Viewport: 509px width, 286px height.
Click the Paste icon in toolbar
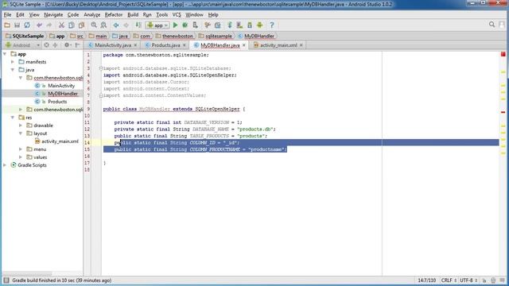point(81,25)
